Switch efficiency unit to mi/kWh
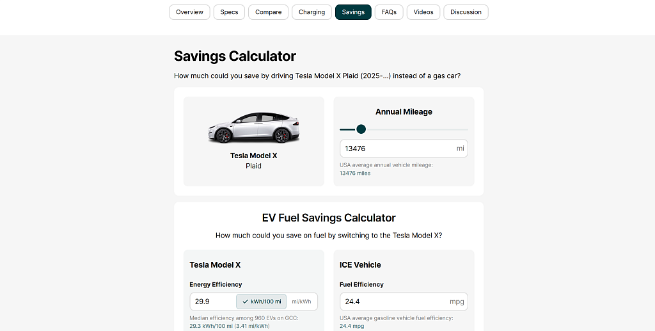The height and width of the screenshot is (331, 655). pos(302,302)
